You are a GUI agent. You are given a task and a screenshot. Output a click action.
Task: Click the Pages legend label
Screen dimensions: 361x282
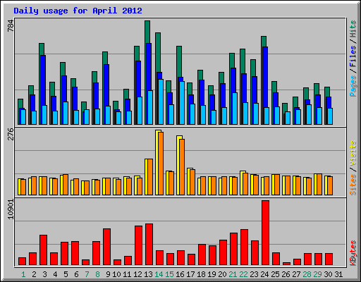(353, 86)
